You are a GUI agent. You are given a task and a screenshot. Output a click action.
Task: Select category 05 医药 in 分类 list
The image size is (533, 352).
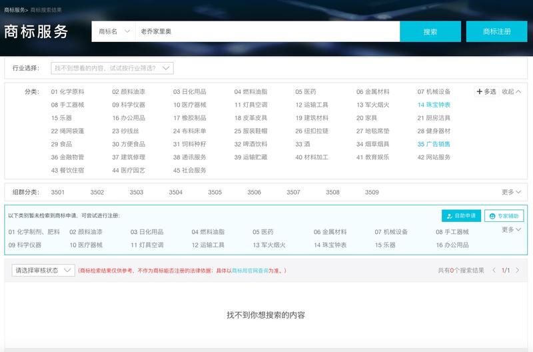coord(306,91)
